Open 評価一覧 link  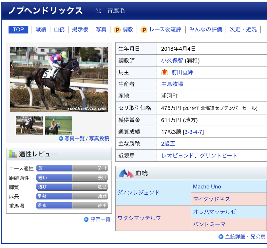101,219
